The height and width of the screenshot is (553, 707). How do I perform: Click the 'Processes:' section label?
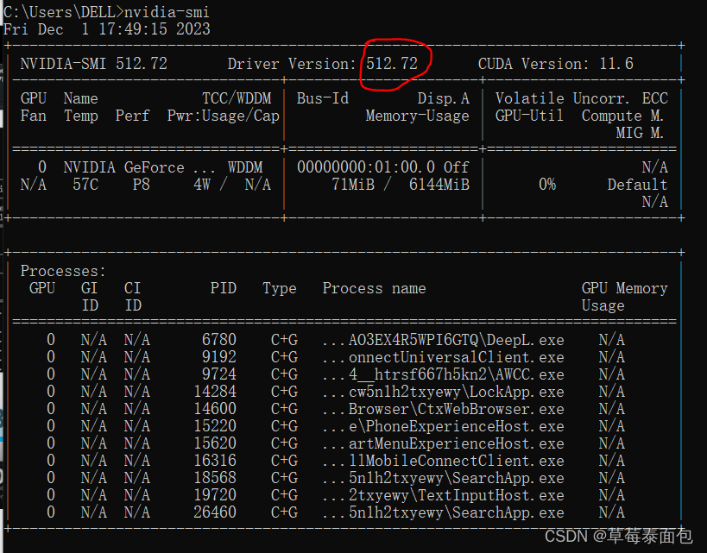63,271
